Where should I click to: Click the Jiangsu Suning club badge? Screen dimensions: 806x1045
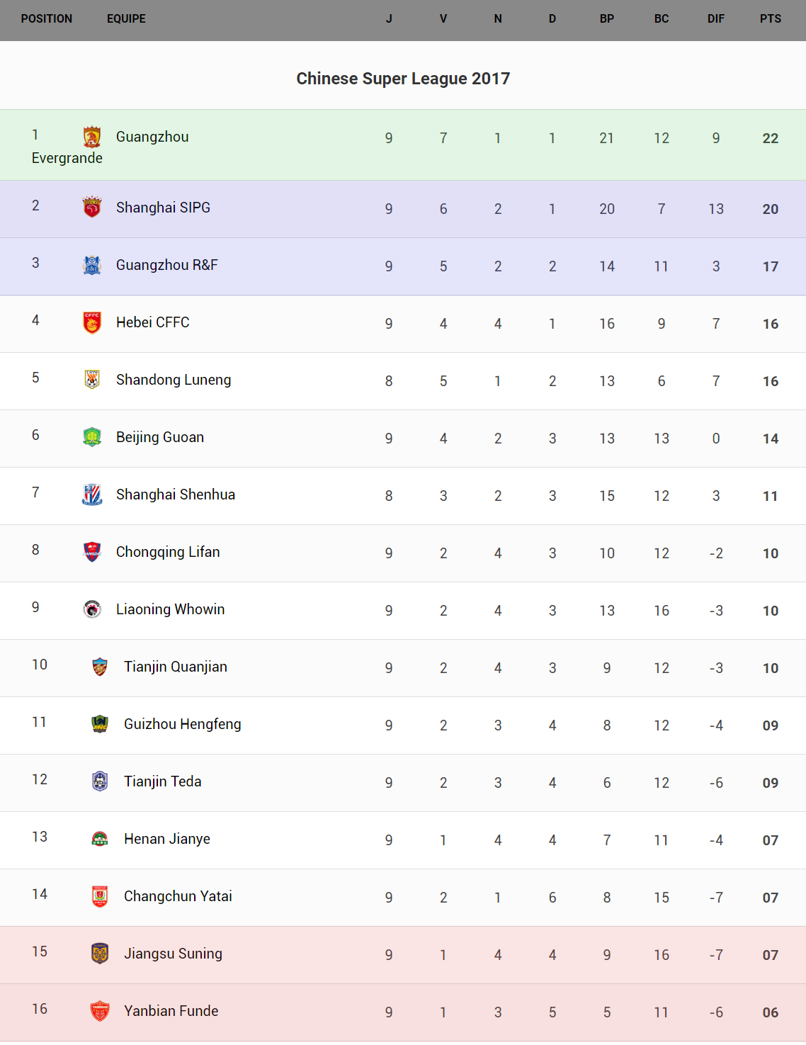pos(100,954)
